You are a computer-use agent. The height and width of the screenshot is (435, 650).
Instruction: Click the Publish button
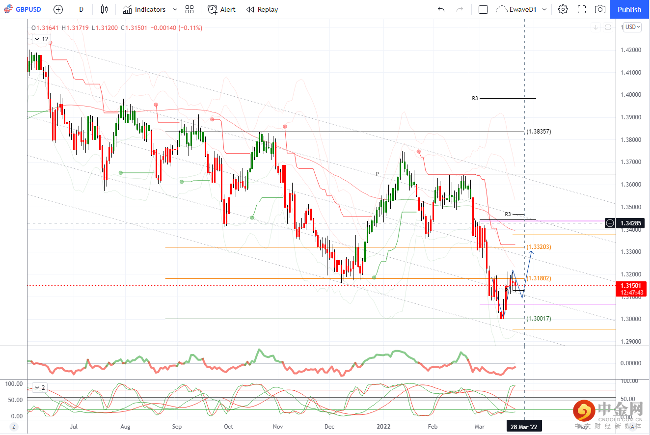pyautogui.click(x=629, y=9)
